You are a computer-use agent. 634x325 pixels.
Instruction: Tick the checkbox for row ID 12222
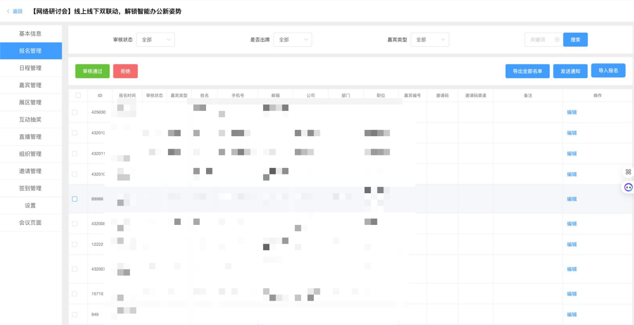click(75, 245)
